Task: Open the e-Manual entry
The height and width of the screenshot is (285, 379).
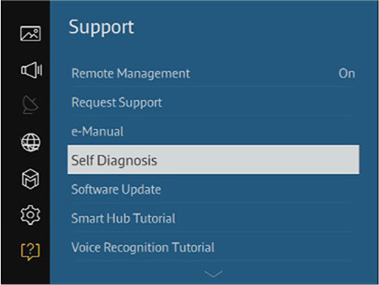Action: tap(213, 131)
